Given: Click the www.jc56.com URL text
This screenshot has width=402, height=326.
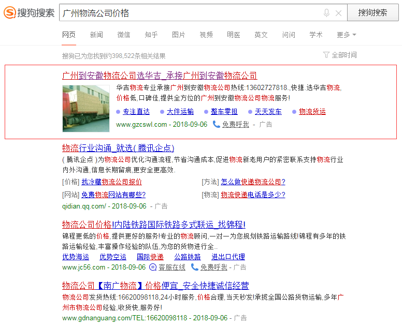Looking at the screenshot, I should point(83,268).
